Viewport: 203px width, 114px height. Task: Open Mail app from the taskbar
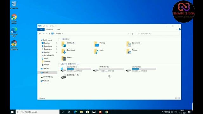(x=94, y=112)
